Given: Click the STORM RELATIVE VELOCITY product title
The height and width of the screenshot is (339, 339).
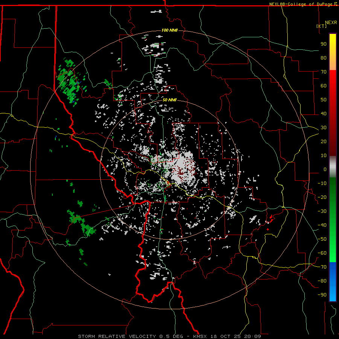Looking at the screenshot, I should [x=117, y=336].
